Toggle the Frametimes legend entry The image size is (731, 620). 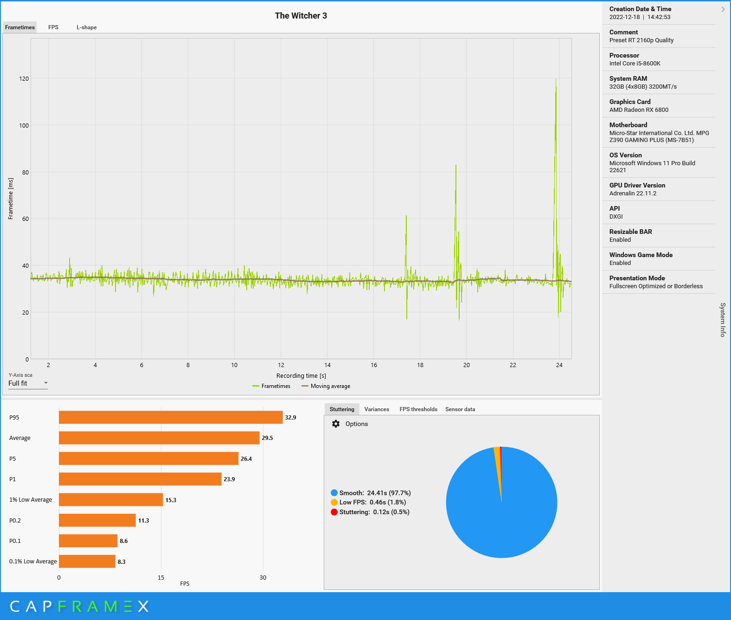[x=271, y=386]
